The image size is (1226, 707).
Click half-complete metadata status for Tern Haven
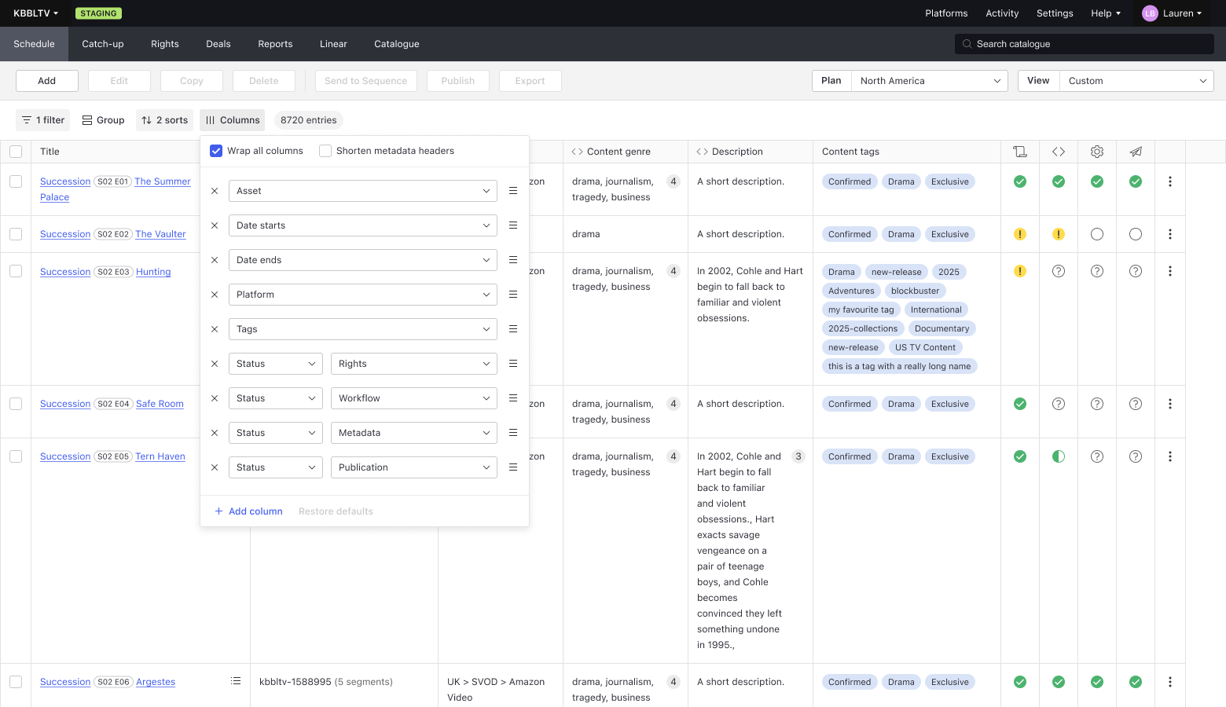[1059, 456]
